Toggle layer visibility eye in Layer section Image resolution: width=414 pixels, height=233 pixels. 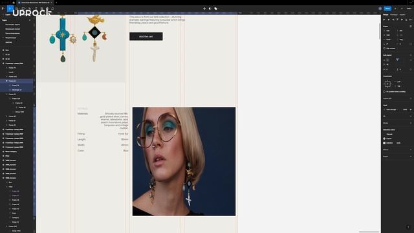(x=411, y=109)
